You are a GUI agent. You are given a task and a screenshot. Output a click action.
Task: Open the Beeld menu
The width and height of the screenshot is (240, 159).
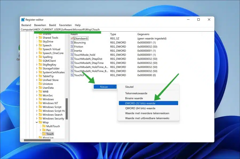pos(53,25)
